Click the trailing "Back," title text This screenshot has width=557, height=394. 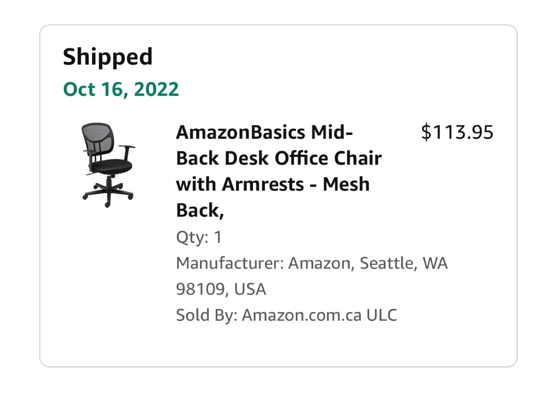[x=200, y=210]
